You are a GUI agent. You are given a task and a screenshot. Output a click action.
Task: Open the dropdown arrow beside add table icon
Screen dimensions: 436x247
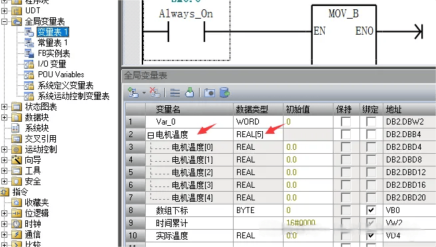coord(144,93)
